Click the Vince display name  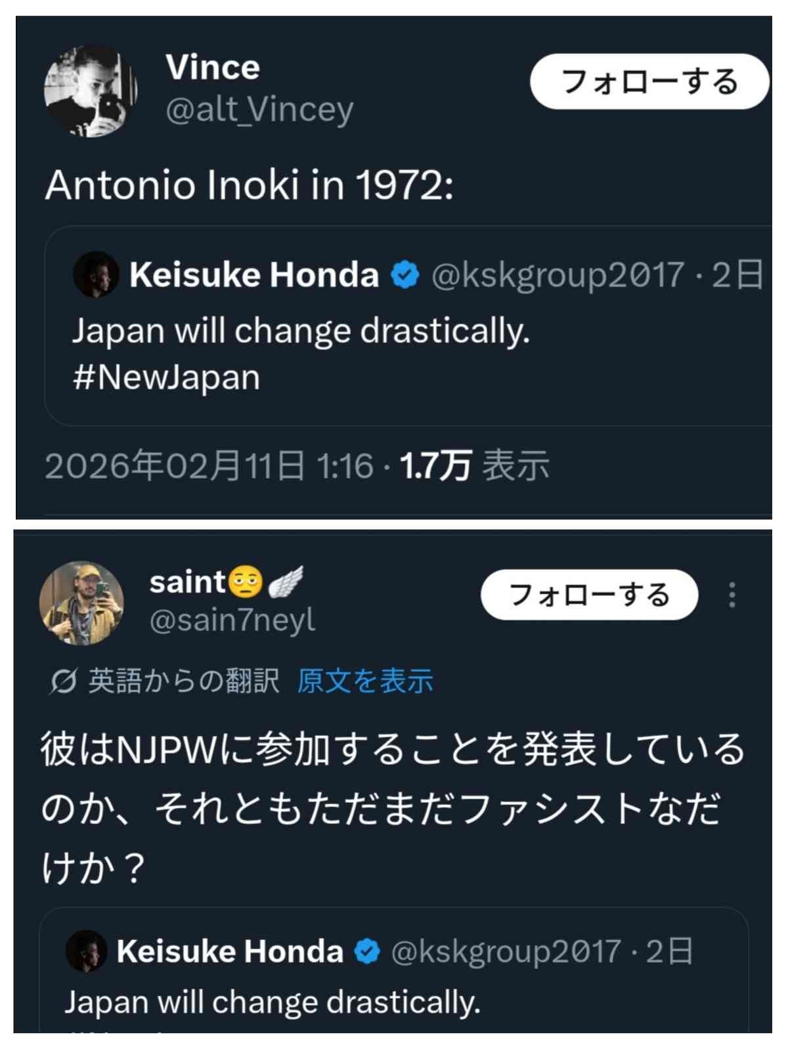click(x=213, y=68)
